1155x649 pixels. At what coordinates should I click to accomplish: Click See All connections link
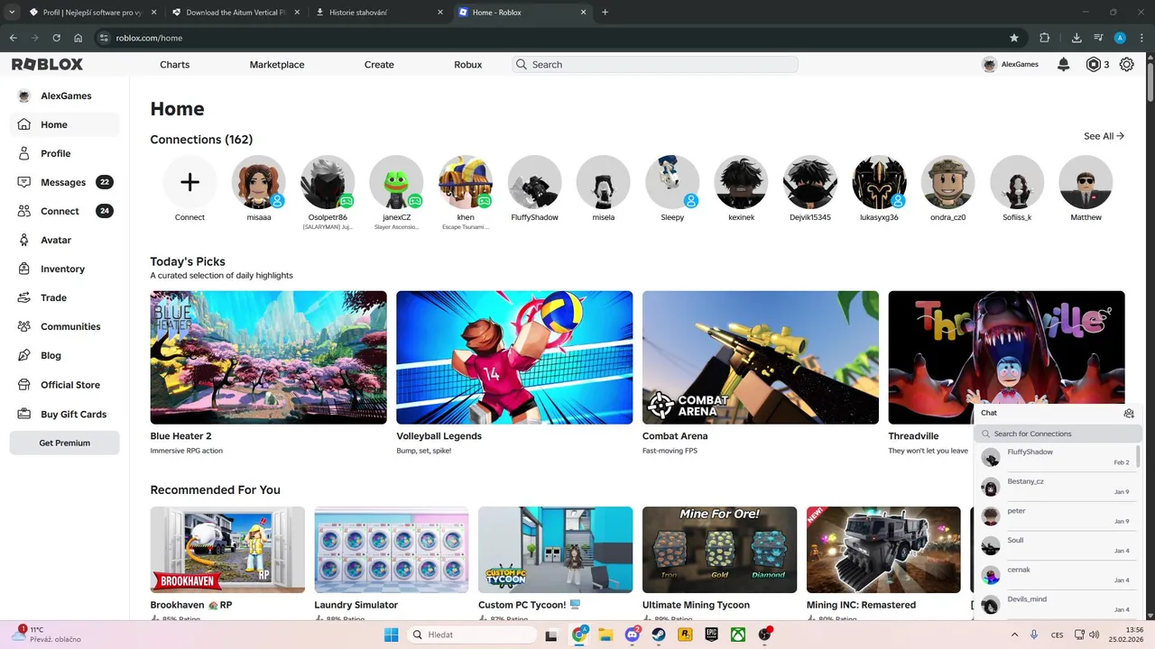(1104, 136)
